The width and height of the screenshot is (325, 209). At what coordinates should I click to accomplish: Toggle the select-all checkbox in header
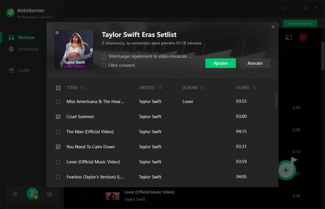point(58,88)
